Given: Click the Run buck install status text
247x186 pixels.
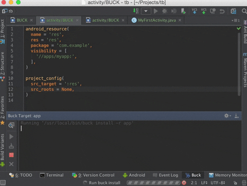Looking at the screenshot, I should click(x=104, y=183).
